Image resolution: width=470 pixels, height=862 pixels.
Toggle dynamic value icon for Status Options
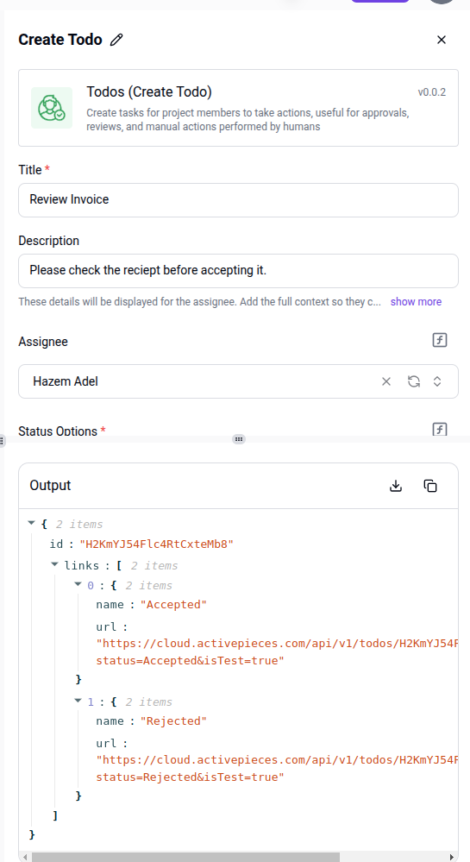coord(439,429)
